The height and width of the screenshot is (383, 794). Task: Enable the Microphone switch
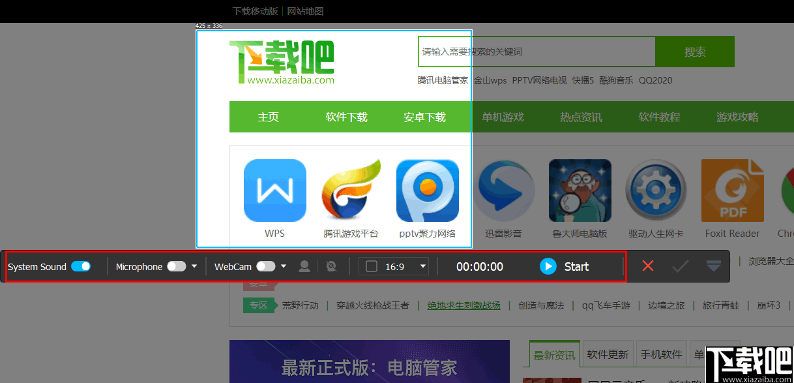click(x=176, y=266)
